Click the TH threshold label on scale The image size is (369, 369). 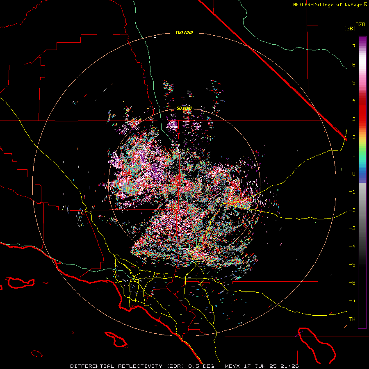[x=352, y=319]
